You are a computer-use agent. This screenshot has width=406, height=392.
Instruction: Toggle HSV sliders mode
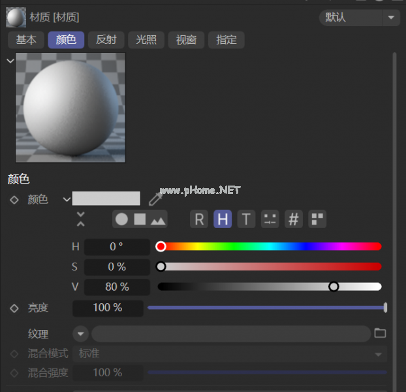point(223,220)
